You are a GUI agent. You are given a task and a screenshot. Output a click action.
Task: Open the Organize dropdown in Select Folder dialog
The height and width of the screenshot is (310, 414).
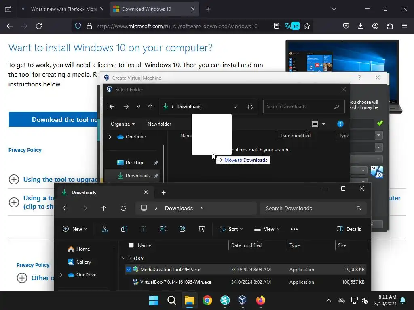coord(123,124)
